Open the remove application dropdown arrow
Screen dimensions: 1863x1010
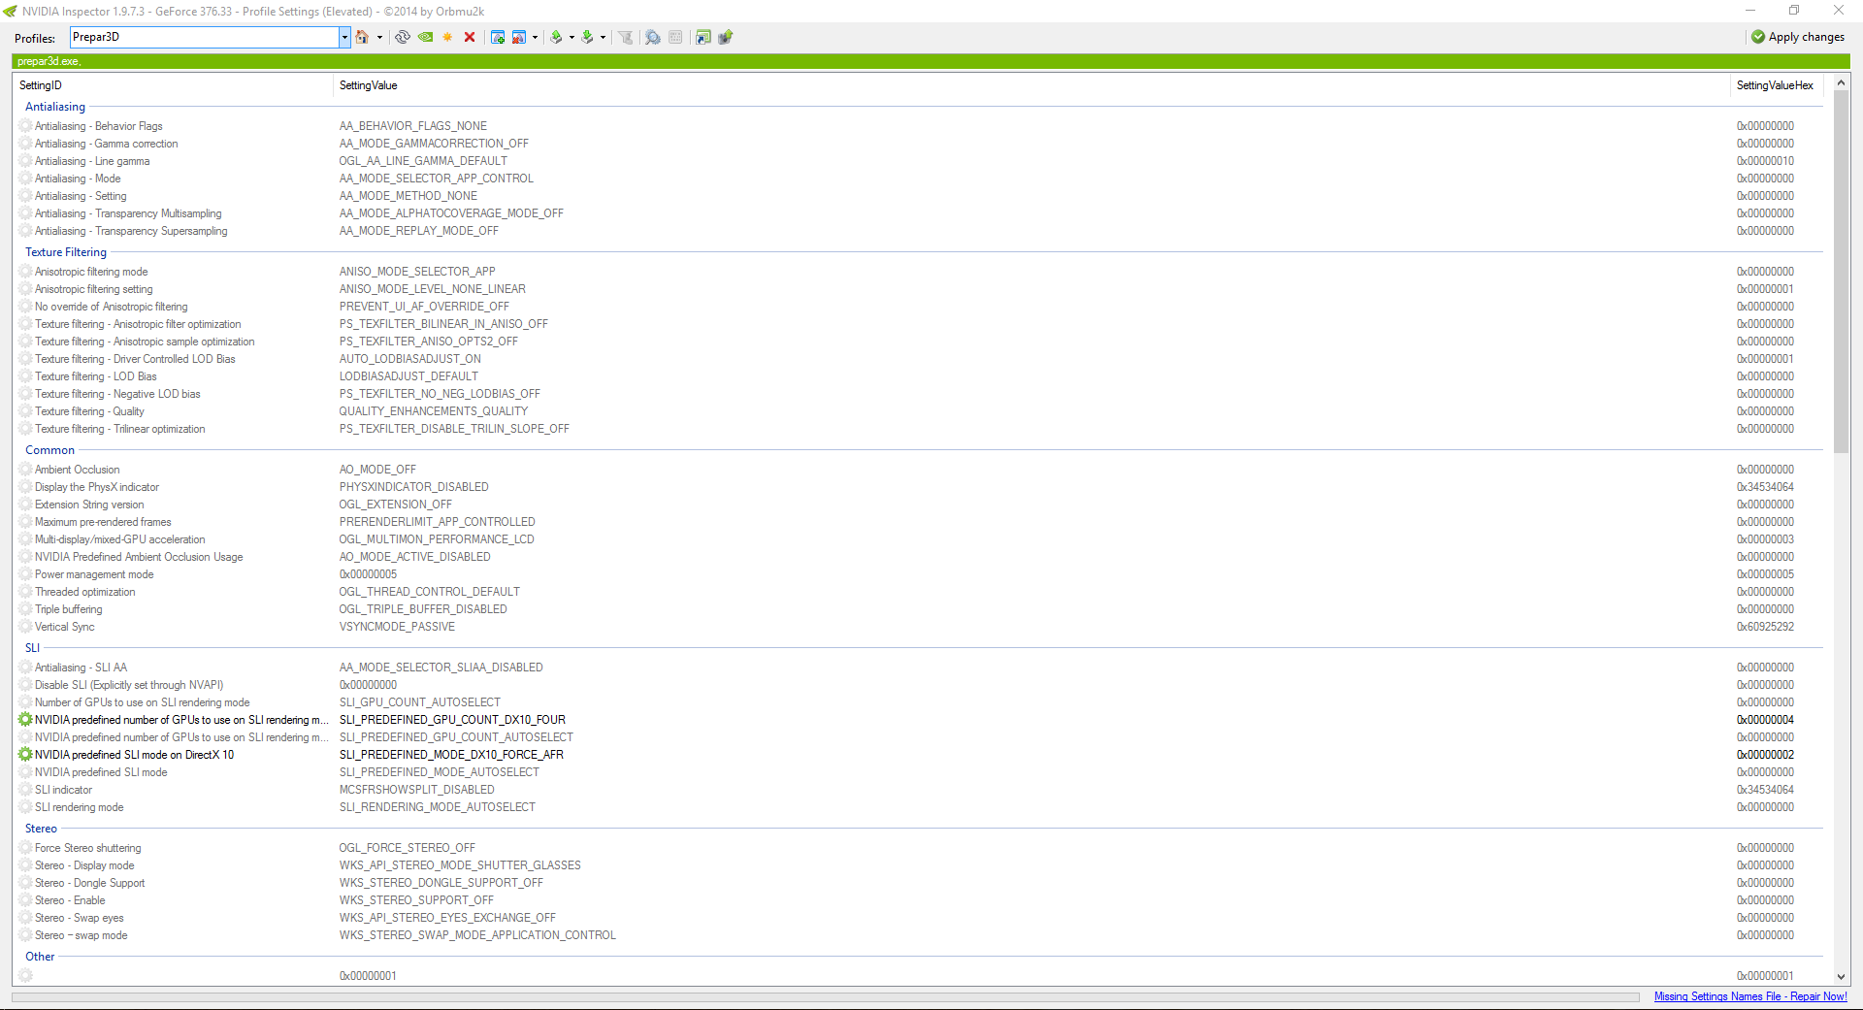[x=535, y=37]
